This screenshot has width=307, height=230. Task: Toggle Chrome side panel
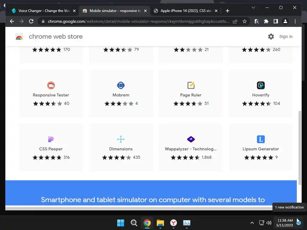276,21
